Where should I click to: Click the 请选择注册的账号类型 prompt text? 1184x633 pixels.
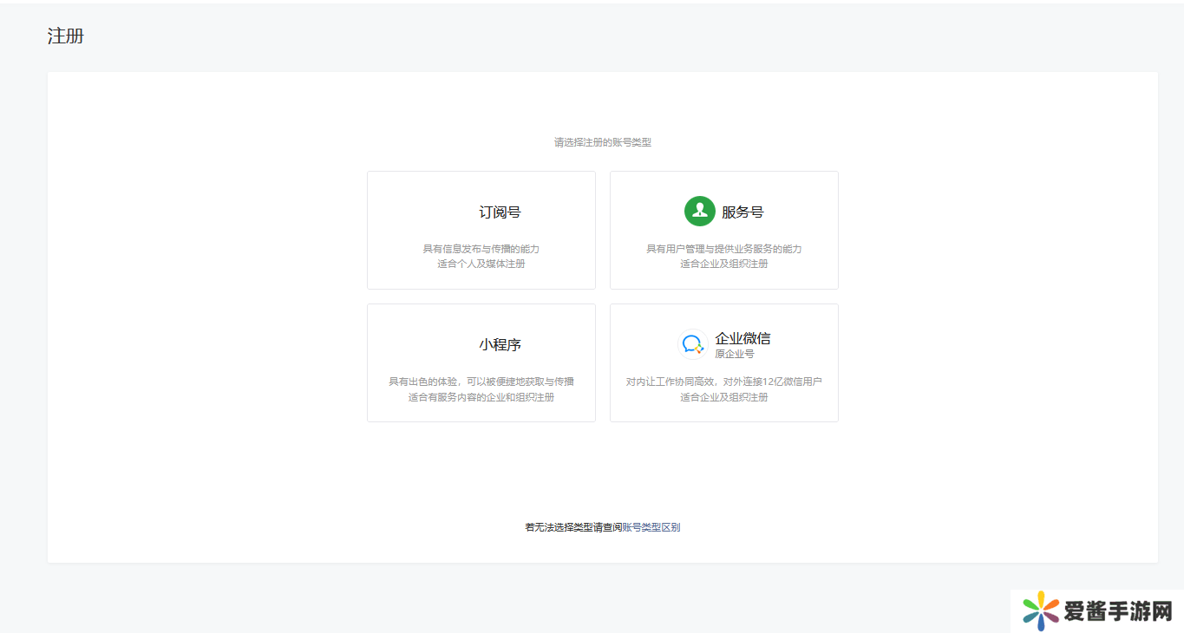(602, 142)
